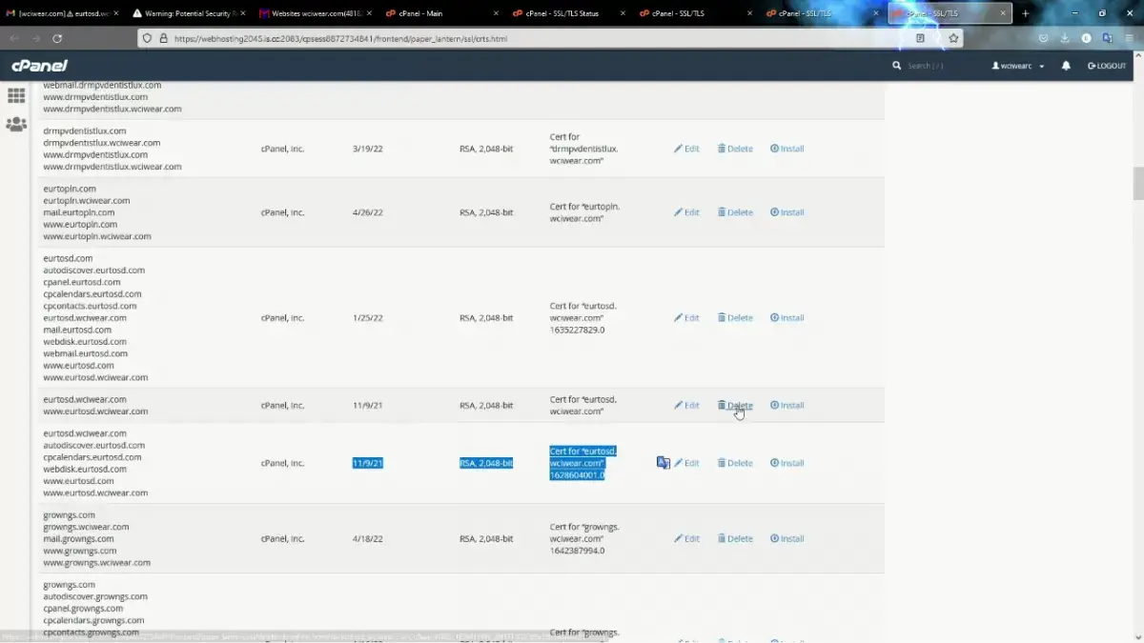Screen dimensions: 1144x643
Task: Open the apps grid icon in the sidebar
Action: [16, 96]
